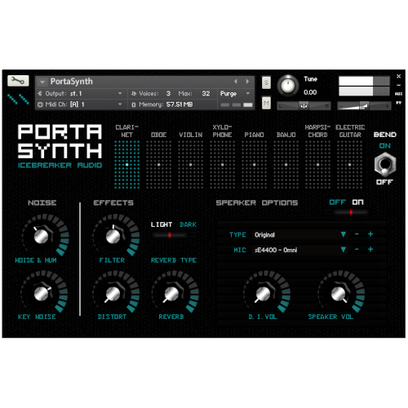
Task: Select the Clarinet sound grid
Action: pyautogui.click(x=127, y=165)
